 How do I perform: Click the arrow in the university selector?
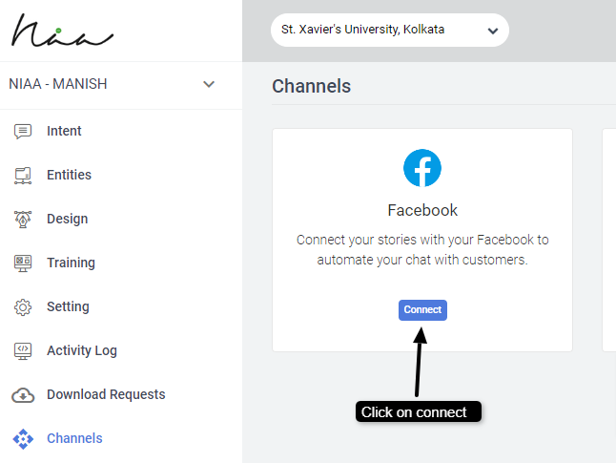pyautogui.click(x=492, y=31)
